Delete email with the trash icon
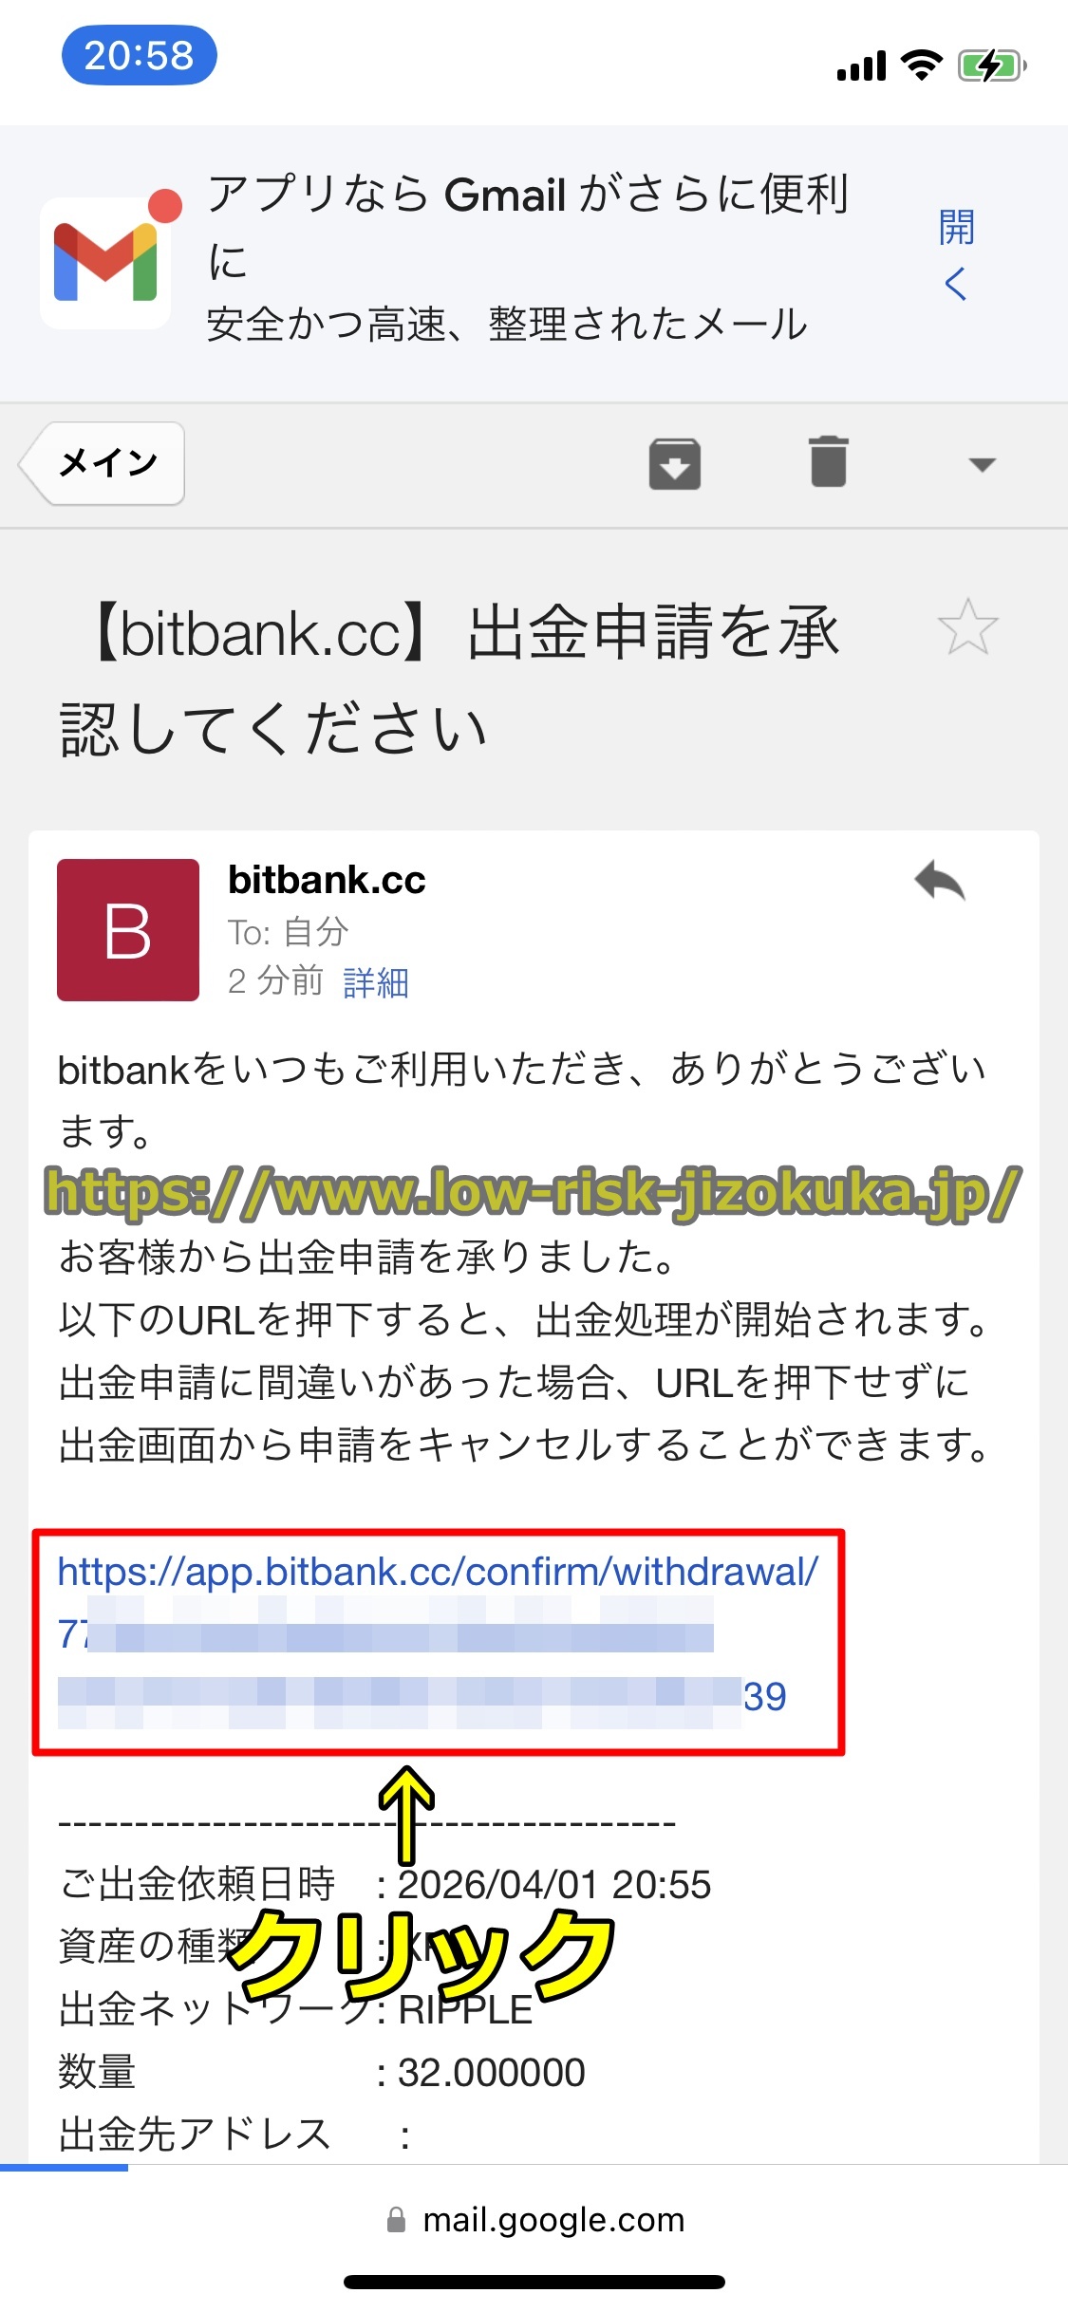 click(x=829, y=462)
